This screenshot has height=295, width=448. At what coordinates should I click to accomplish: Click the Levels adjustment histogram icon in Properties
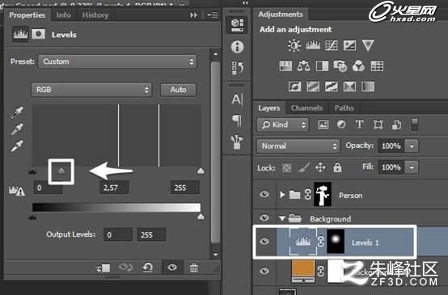point(20,34)
